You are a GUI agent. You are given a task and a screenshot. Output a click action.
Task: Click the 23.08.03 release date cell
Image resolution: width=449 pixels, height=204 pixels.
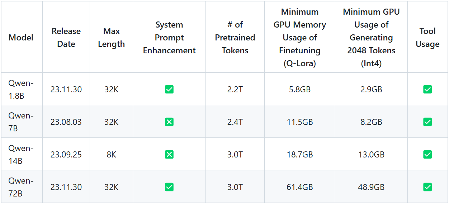click(x=66, y=122)
